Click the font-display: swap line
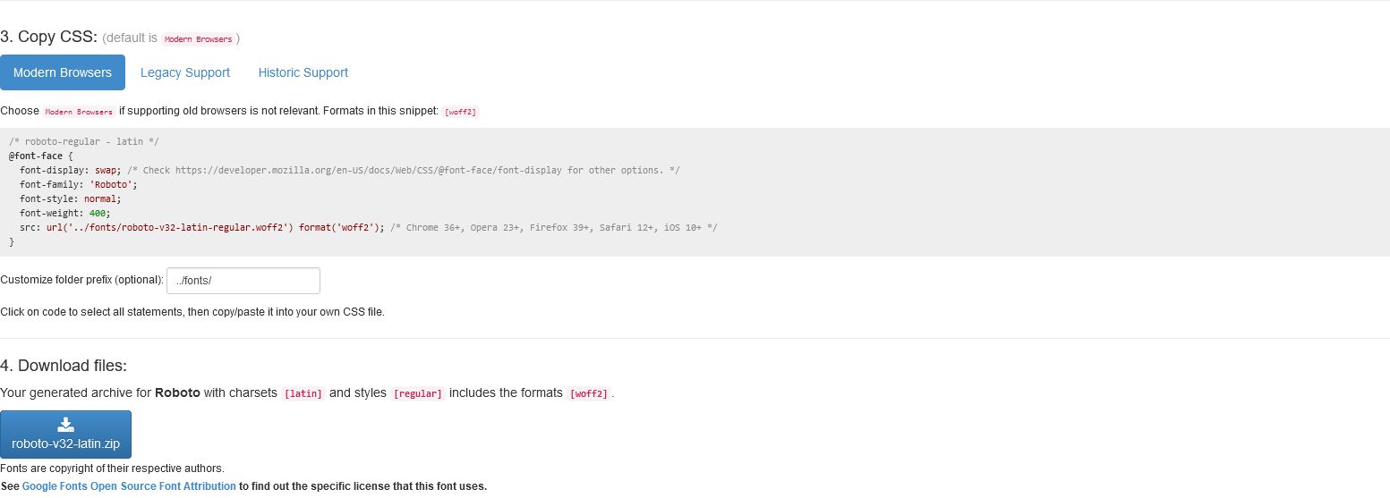Image resolution: width=1390 pixels, height=498 pixels. [349, 170]
